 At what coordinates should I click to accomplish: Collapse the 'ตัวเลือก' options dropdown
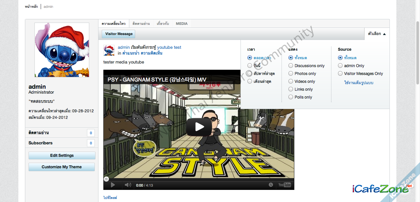377,34
